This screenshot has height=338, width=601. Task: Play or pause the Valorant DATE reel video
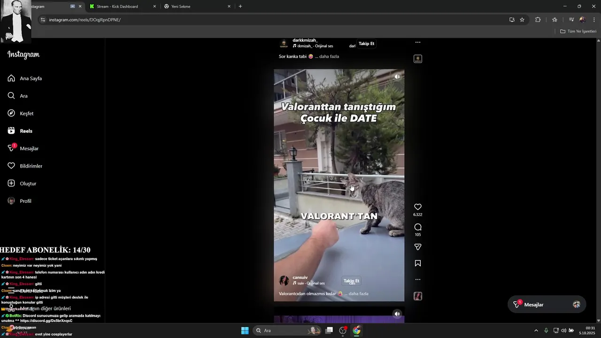pos(339,185)
